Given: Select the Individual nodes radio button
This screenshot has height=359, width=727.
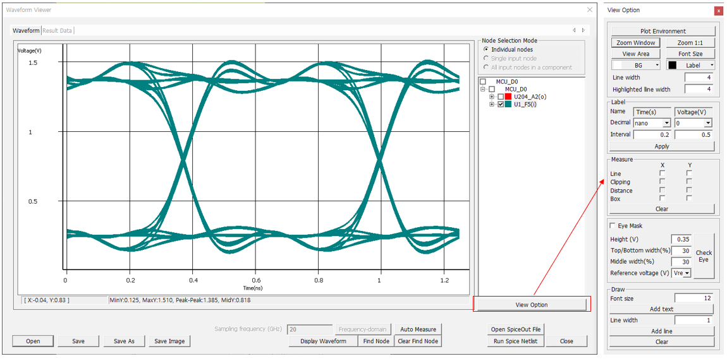Looking at the screenshot, I should 486,50.
